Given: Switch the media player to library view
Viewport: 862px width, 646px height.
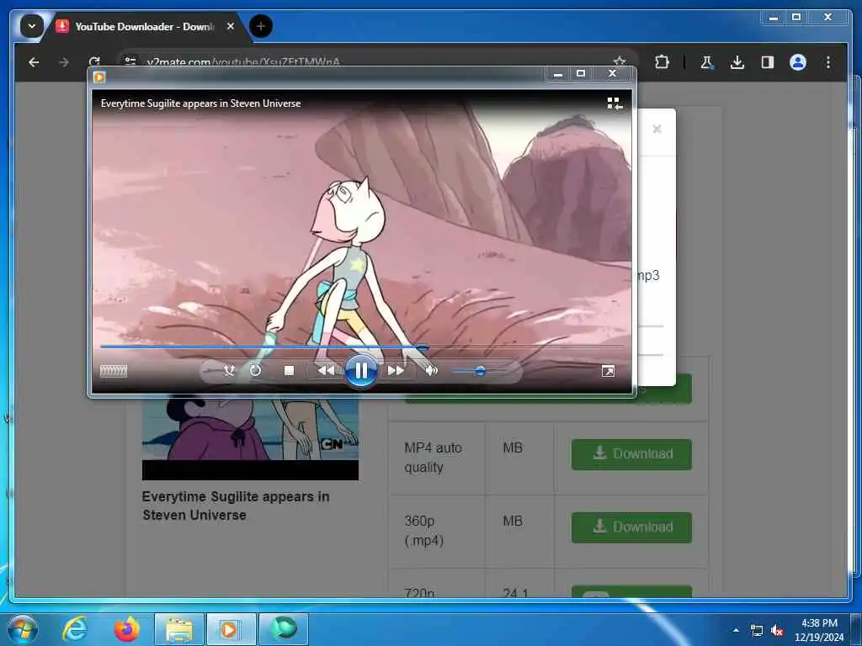Looking at the screenshot, I should [615, 103].
